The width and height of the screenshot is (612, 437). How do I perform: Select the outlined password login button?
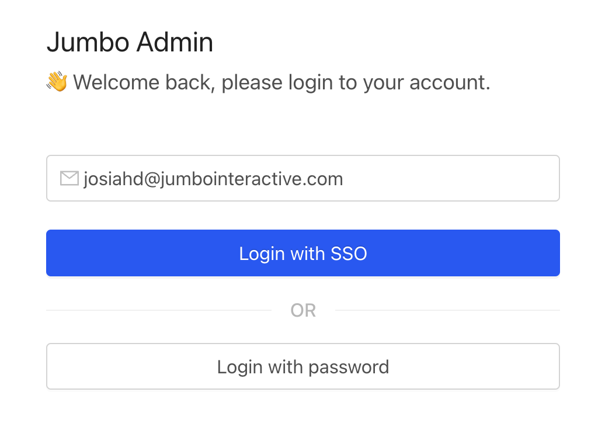(303, 367)
